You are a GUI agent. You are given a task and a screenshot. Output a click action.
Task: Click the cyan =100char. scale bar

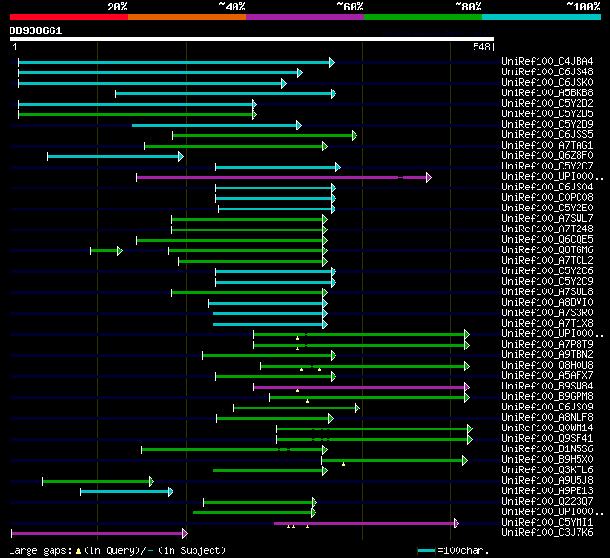tap(427, 551)
